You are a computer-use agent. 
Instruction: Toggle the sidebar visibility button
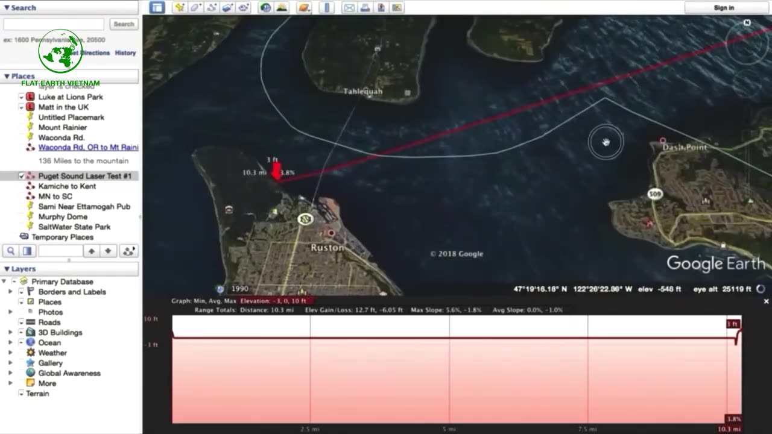pyautogui.click(x=157, y=7)
